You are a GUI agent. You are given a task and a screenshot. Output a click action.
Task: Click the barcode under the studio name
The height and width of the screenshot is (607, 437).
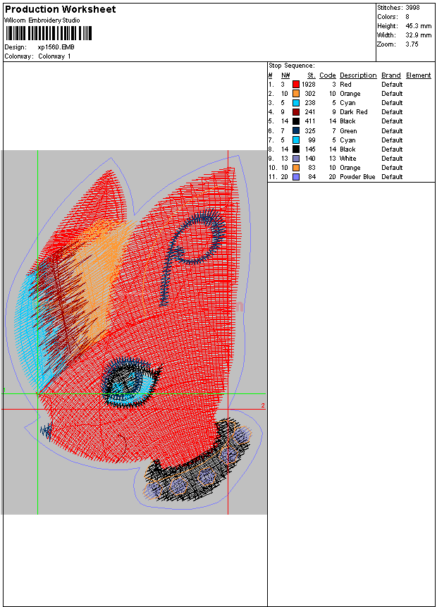click(49, 33)
